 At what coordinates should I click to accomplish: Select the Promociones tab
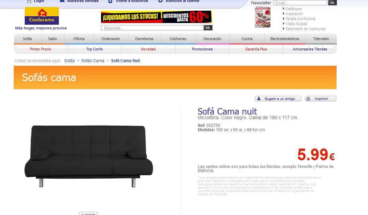point(202,49)
